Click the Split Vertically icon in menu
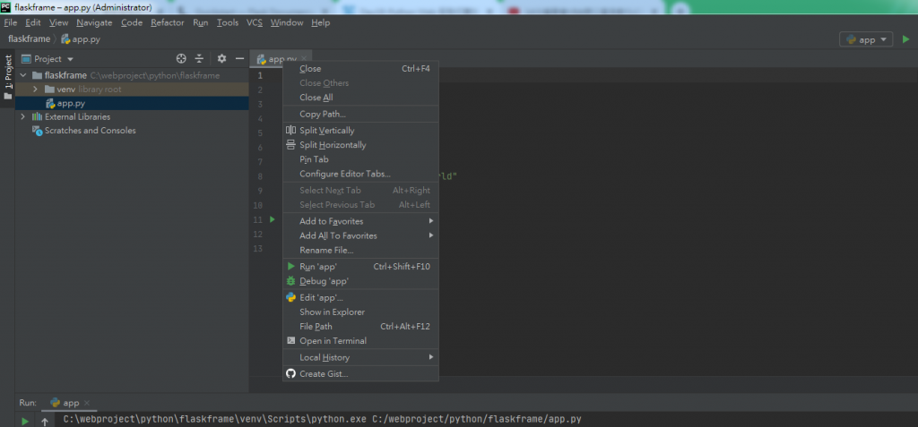Viewport: 918px width, 427px height. click(291, 131)
